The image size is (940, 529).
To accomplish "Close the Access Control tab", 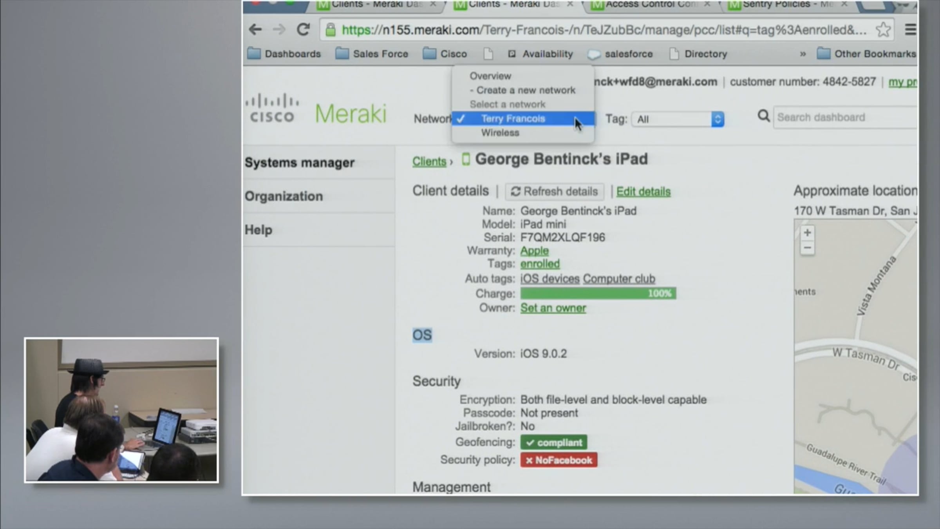I will pos(707,4).
